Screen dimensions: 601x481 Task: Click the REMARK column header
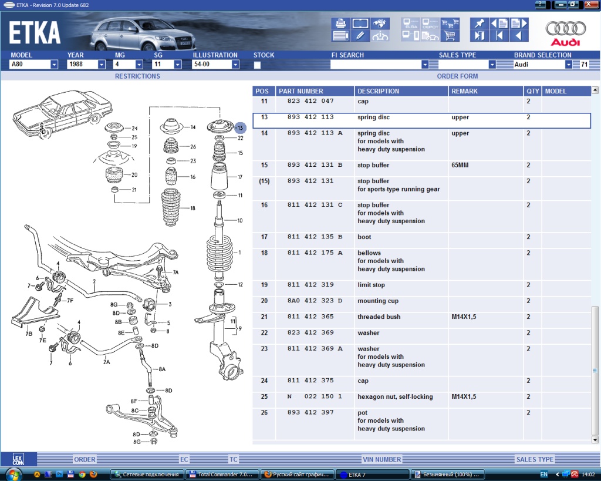(485, 91)
